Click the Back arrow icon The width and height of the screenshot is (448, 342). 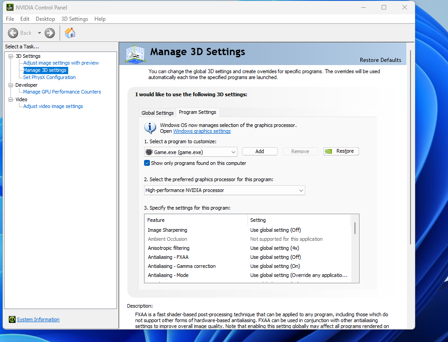coord(13,33)
